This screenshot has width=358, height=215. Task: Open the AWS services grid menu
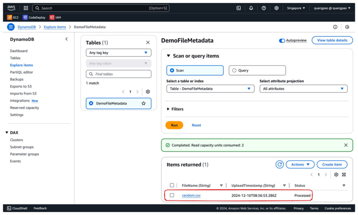tap(26, 8)
